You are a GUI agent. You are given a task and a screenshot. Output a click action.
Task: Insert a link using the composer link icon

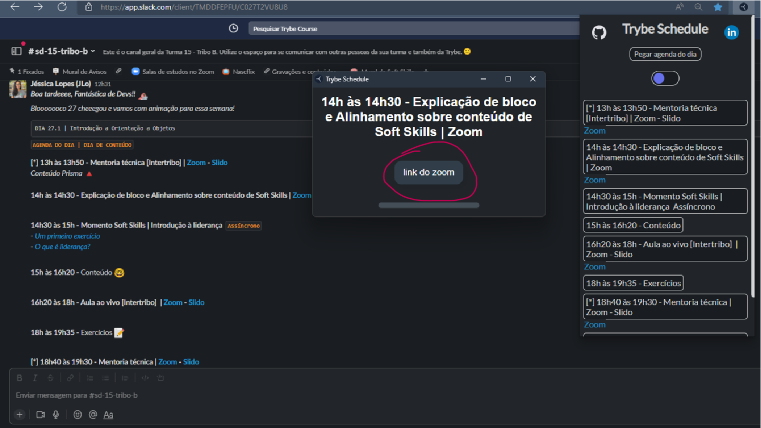(x=70, y=378)
